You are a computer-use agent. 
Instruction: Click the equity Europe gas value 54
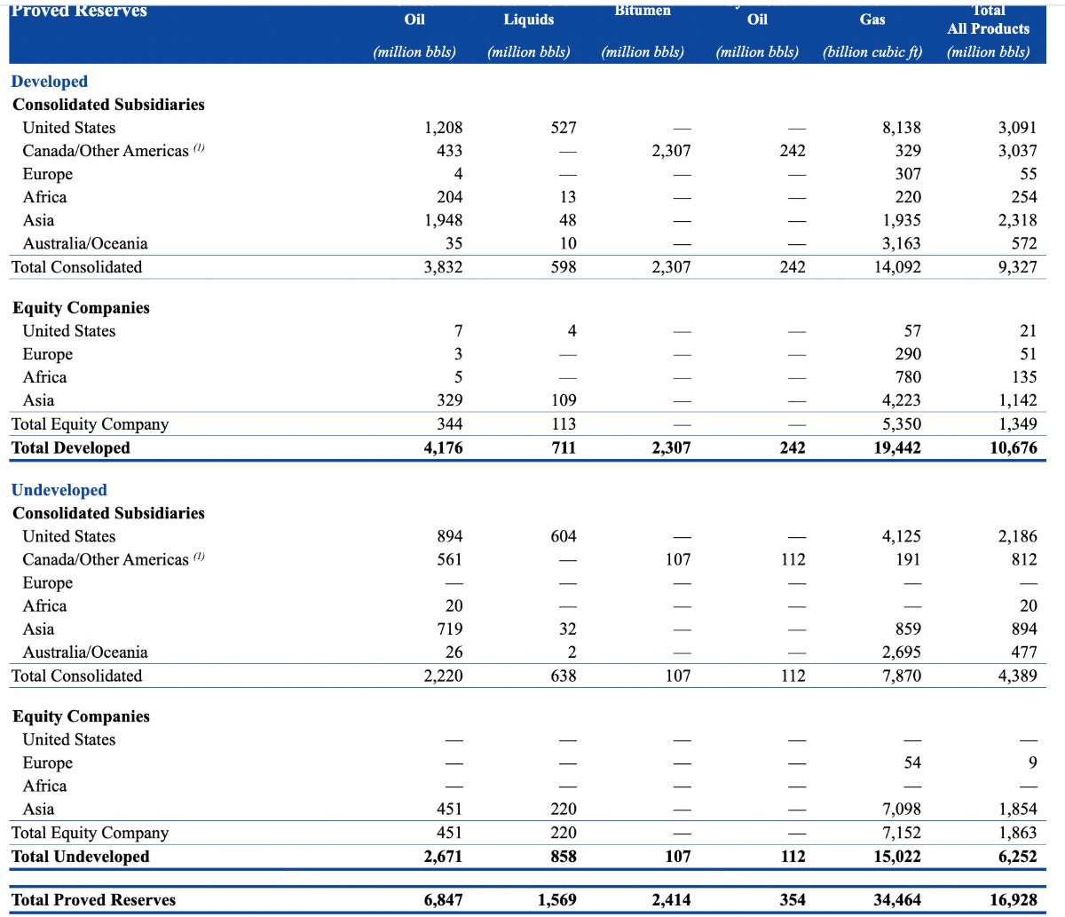click(x=912, y=763)
